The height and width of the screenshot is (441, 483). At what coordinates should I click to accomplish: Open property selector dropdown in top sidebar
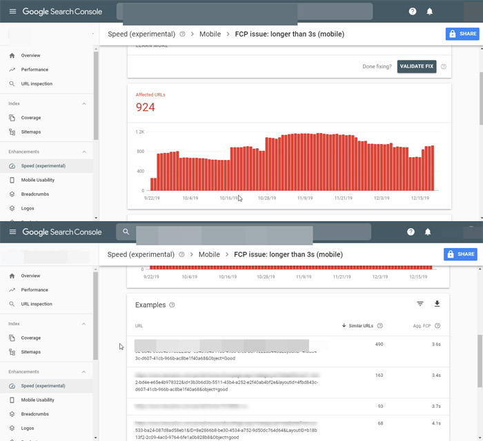coord(92,34)
